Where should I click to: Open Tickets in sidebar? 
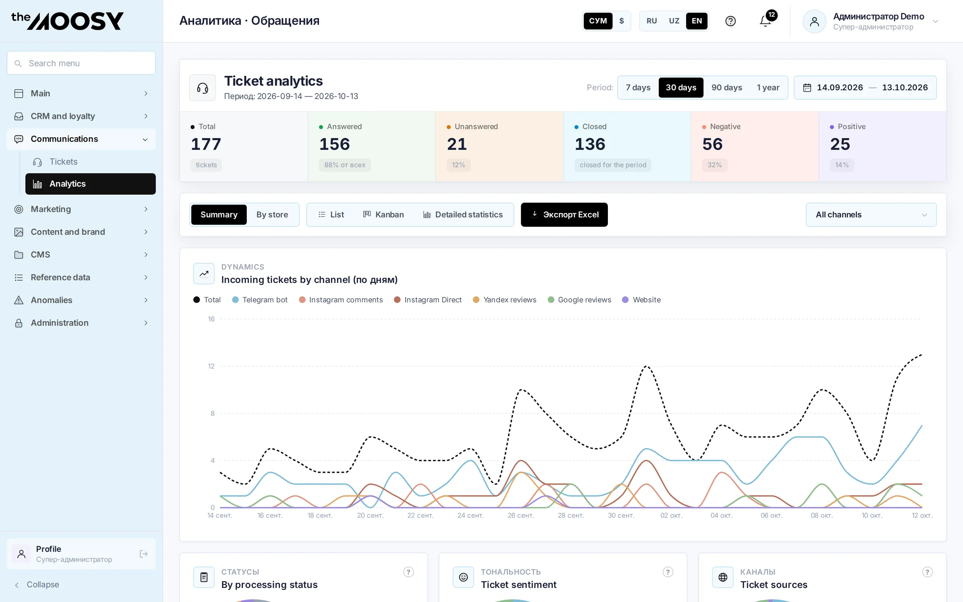[90, 162]
